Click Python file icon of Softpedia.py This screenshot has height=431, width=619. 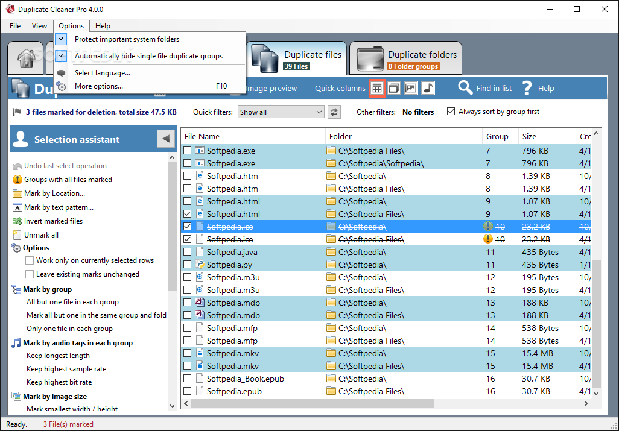tap(200, 265)
